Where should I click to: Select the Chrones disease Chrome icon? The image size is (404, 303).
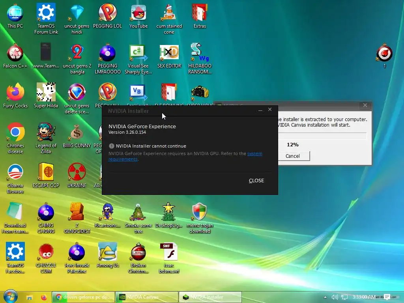[x=15, y=138]
